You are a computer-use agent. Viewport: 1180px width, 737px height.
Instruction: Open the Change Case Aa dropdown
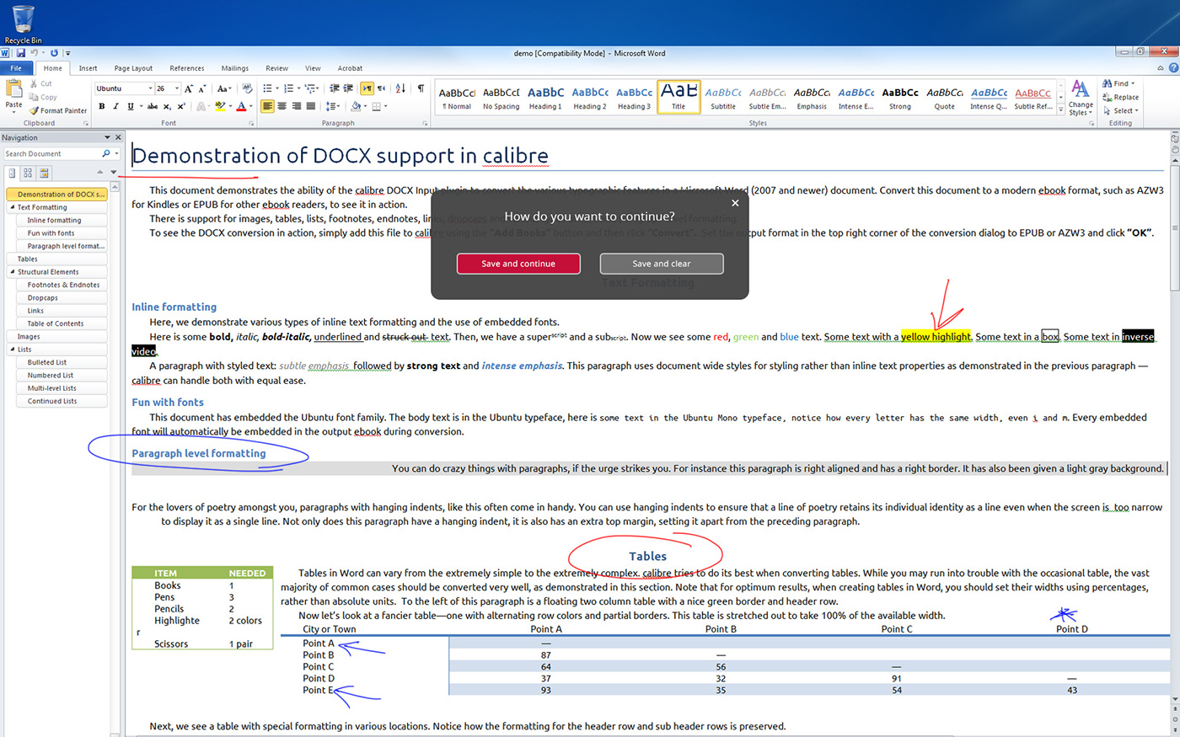(x=223, y=88)
